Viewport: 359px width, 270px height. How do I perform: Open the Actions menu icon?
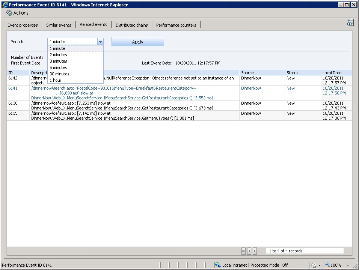(9, 13)
